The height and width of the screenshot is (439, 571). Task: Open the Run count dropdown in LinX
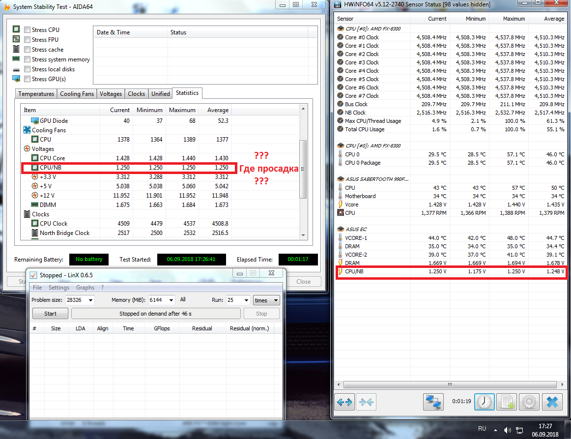point(246,300)
